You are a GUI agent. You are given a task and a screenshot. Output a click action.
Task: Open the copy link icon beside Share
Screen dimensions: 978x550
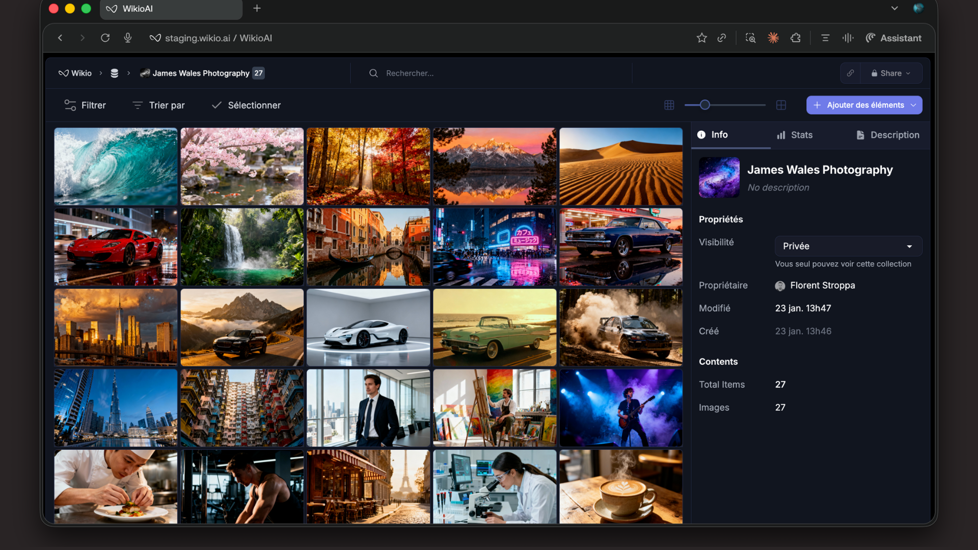(851, 73)
